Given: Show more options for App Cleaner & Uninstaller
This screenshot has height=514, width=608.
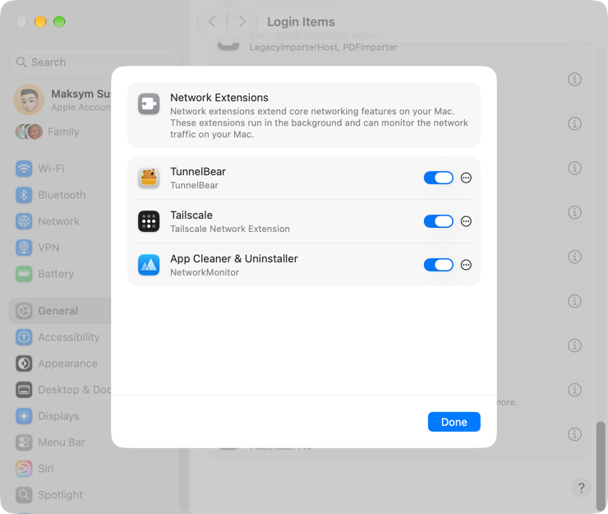Looking at the screenshot, I should point(466,265).
